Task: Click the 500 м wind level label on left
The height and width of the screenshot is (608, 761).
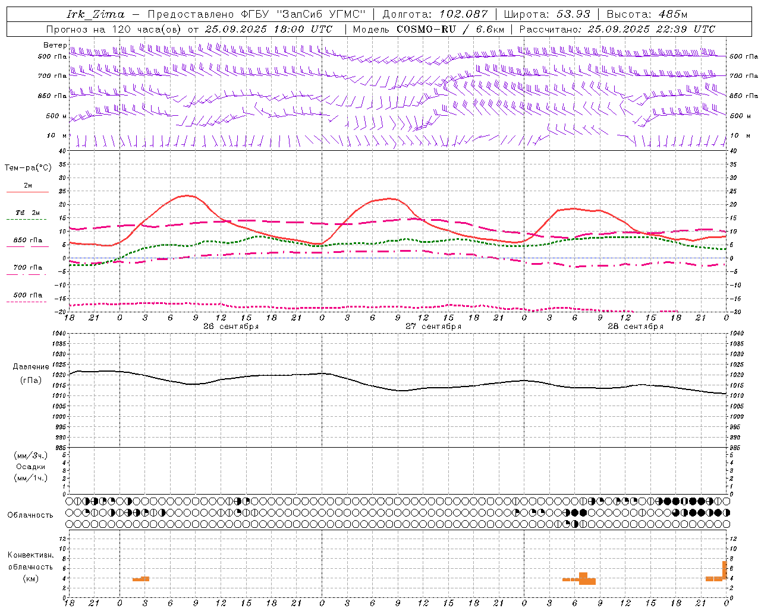Action: (56, 116)
